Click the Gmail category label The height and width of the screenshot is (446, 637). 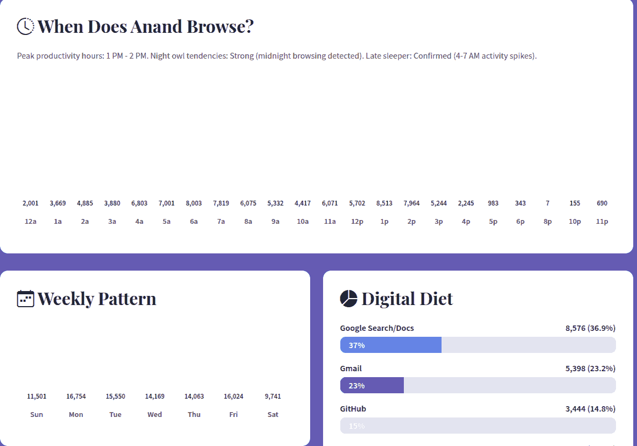click(351, 369)
